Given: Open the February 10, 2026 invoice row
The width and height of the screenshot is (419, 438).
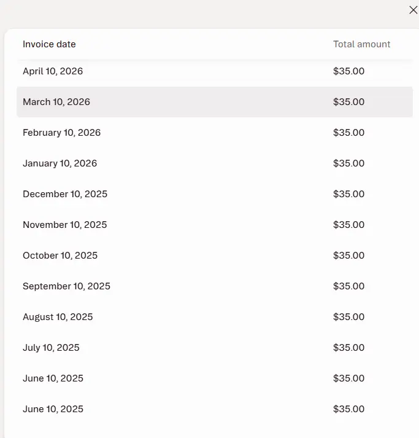Looking at the screenshot, I should click(215, 133).
